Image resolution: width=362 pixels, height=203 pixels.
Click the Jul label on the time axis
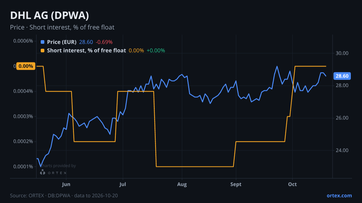coord(122,184)
